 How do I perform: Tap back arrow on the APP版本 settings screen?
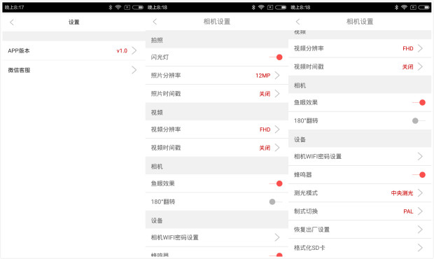pos(12,22)
